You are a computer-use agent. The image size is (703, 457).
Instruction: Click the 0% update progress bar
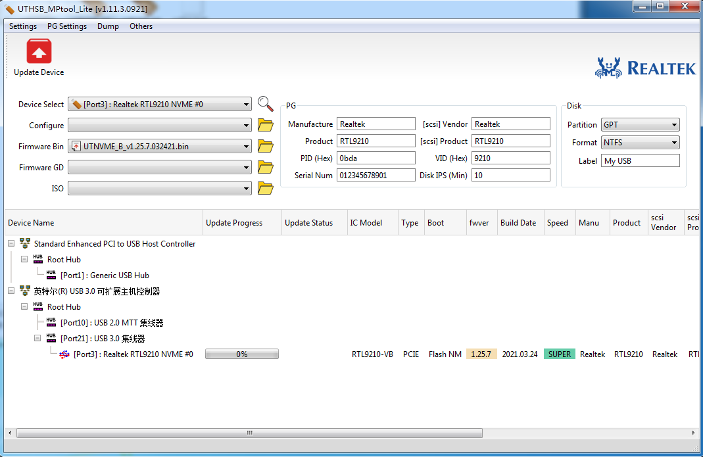242,354
